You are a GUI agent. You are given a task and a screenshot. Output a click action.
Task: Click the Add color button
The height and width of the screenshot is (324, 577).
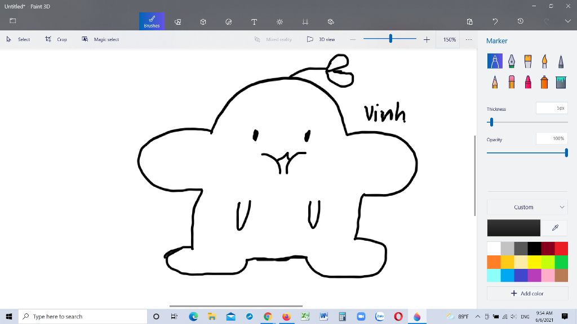tap(527, 293)
